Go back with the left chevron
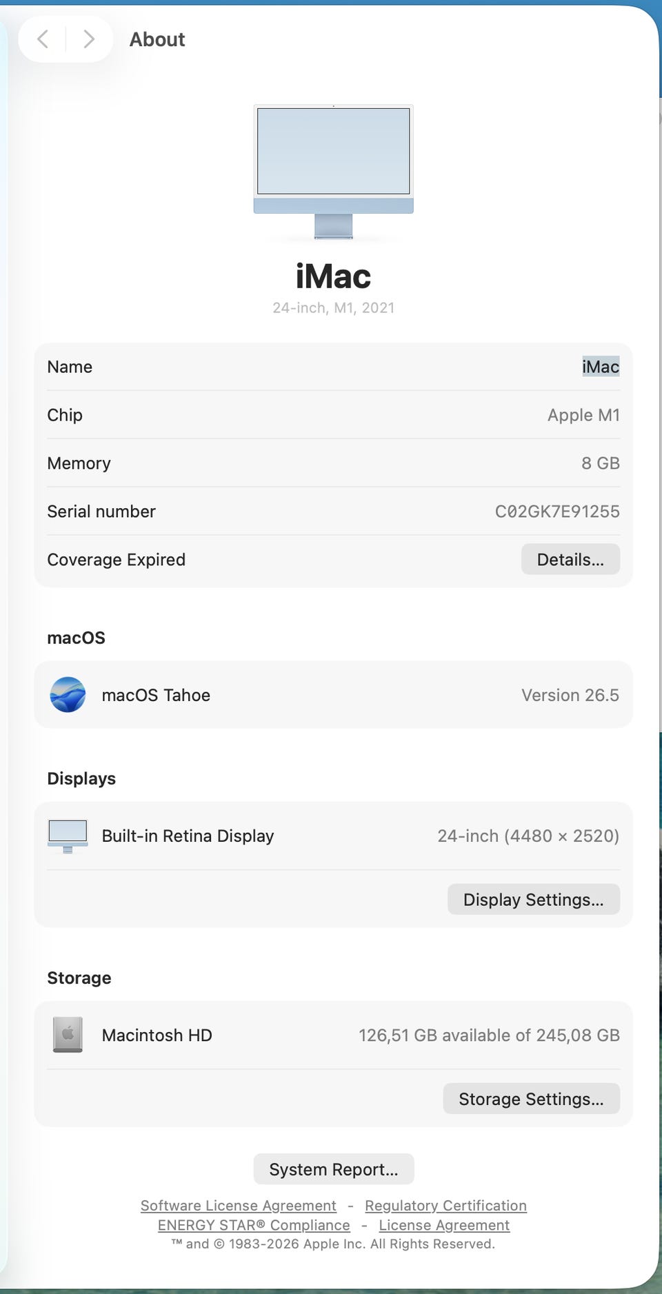Image resolution: width=662 pixels, height=1294 pixels. tap(43, 39)
